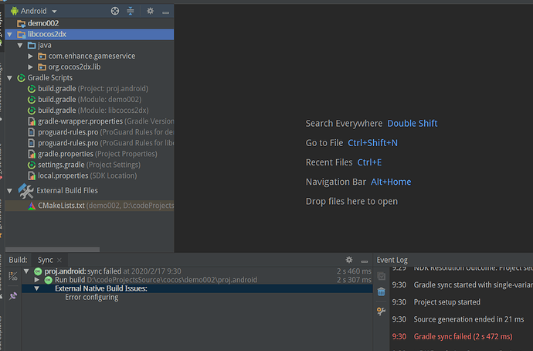Open project panel gear settings

[x=151, y=12]
